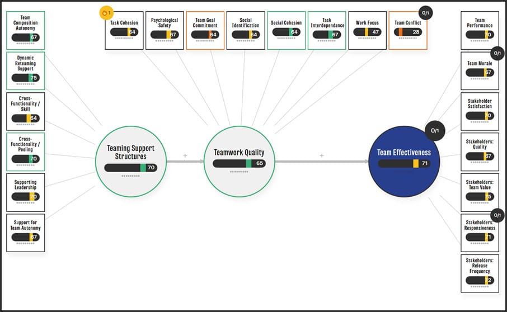Click the Stakeholders: Release Frequency card

pos(480,273)
